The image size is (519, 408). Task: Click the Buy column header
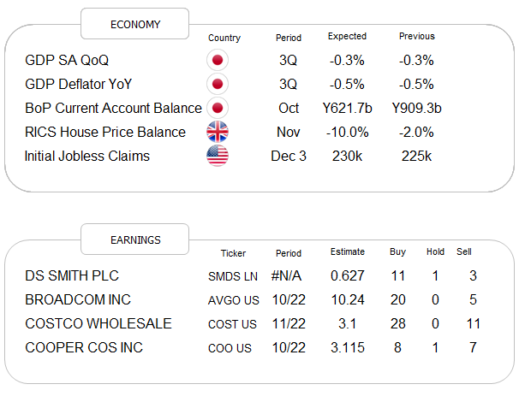tap(397, 252)
